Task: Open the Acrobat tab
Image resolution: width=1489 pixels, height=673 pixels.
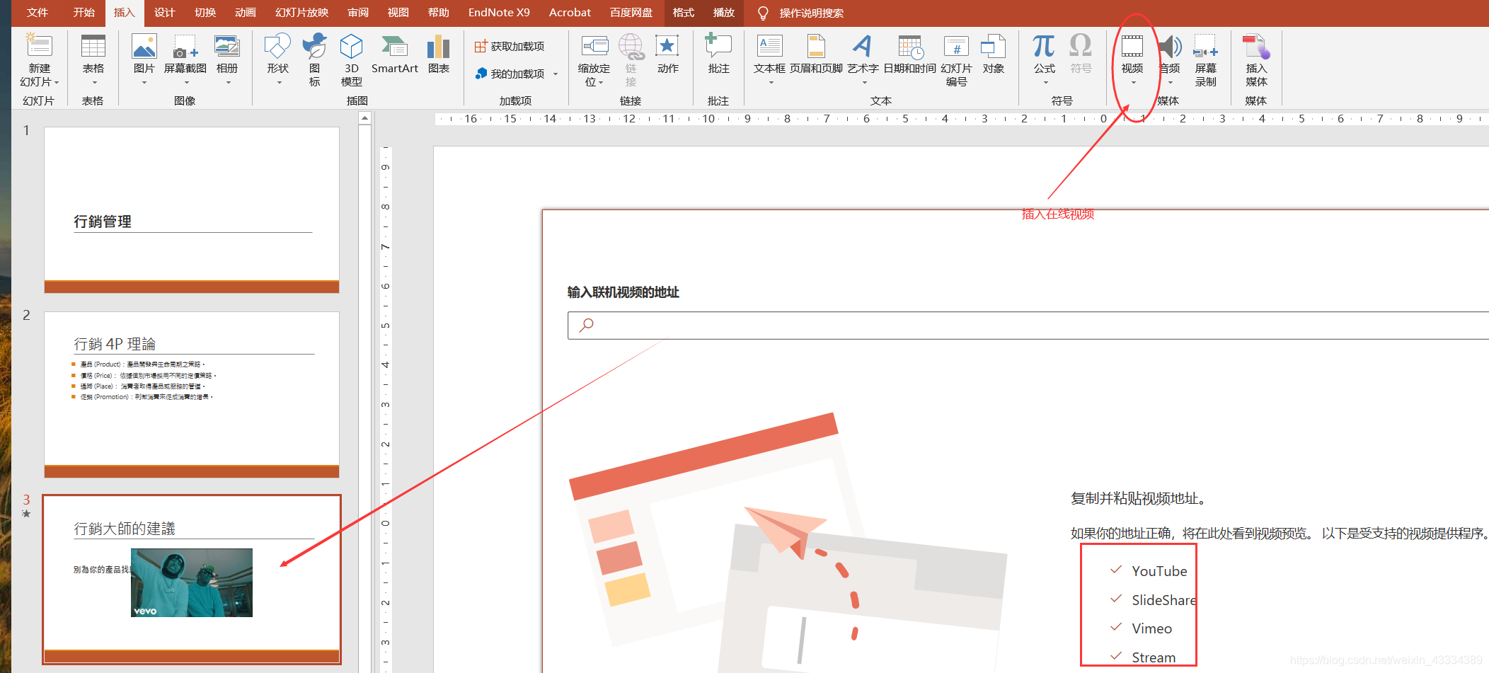Action: point(570,13)
